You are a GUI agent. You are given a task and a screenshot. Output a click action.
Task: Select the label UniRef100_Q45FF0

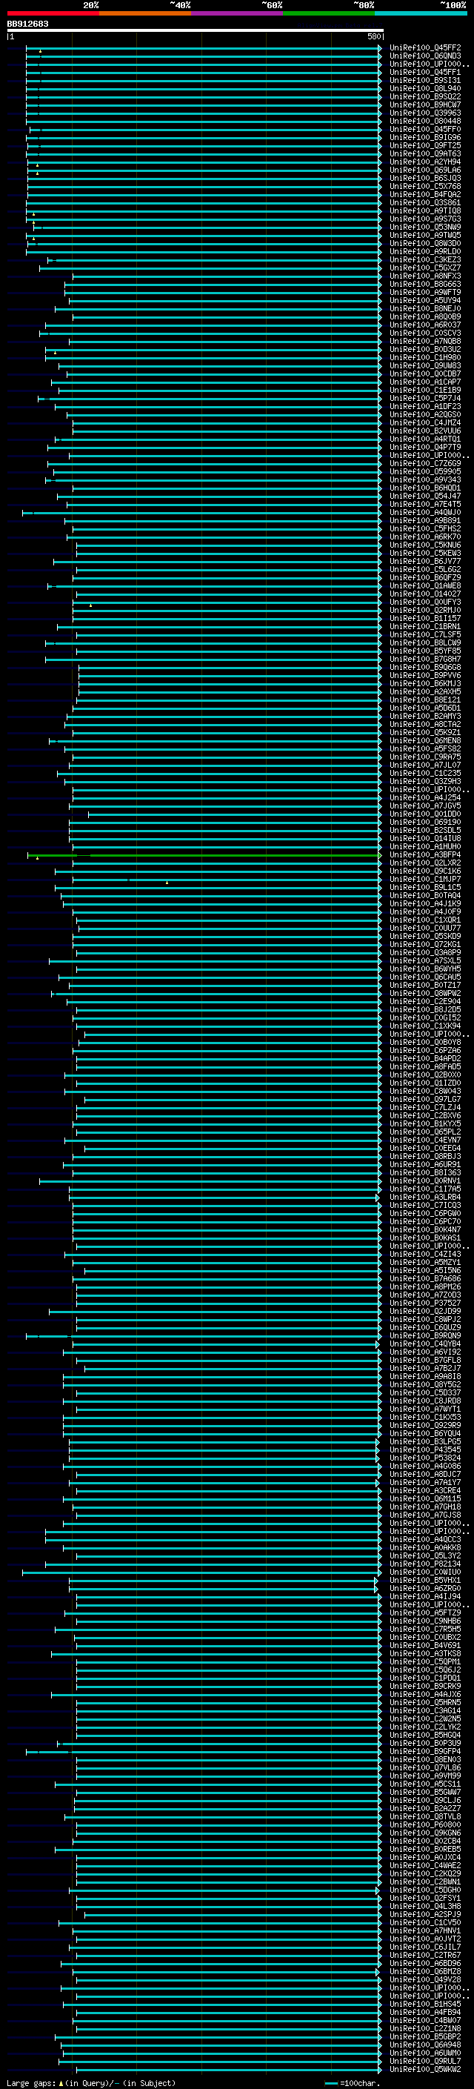(x=425, y=129)
